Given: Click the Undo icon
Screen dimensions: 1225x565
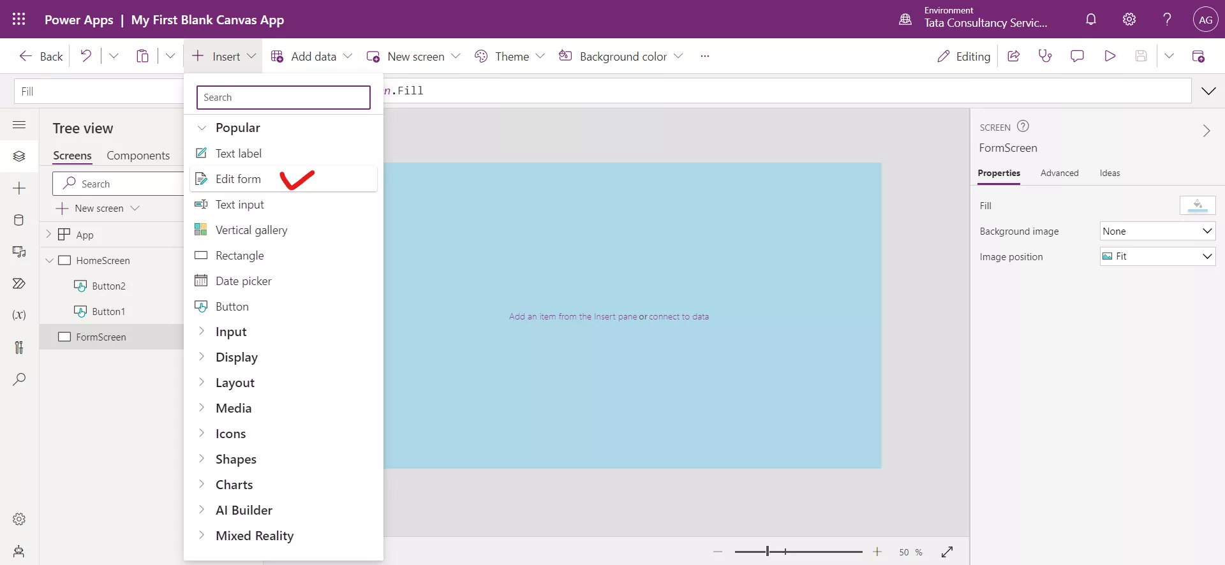Looking at the screenshot, I should click(x=85, y=56).
